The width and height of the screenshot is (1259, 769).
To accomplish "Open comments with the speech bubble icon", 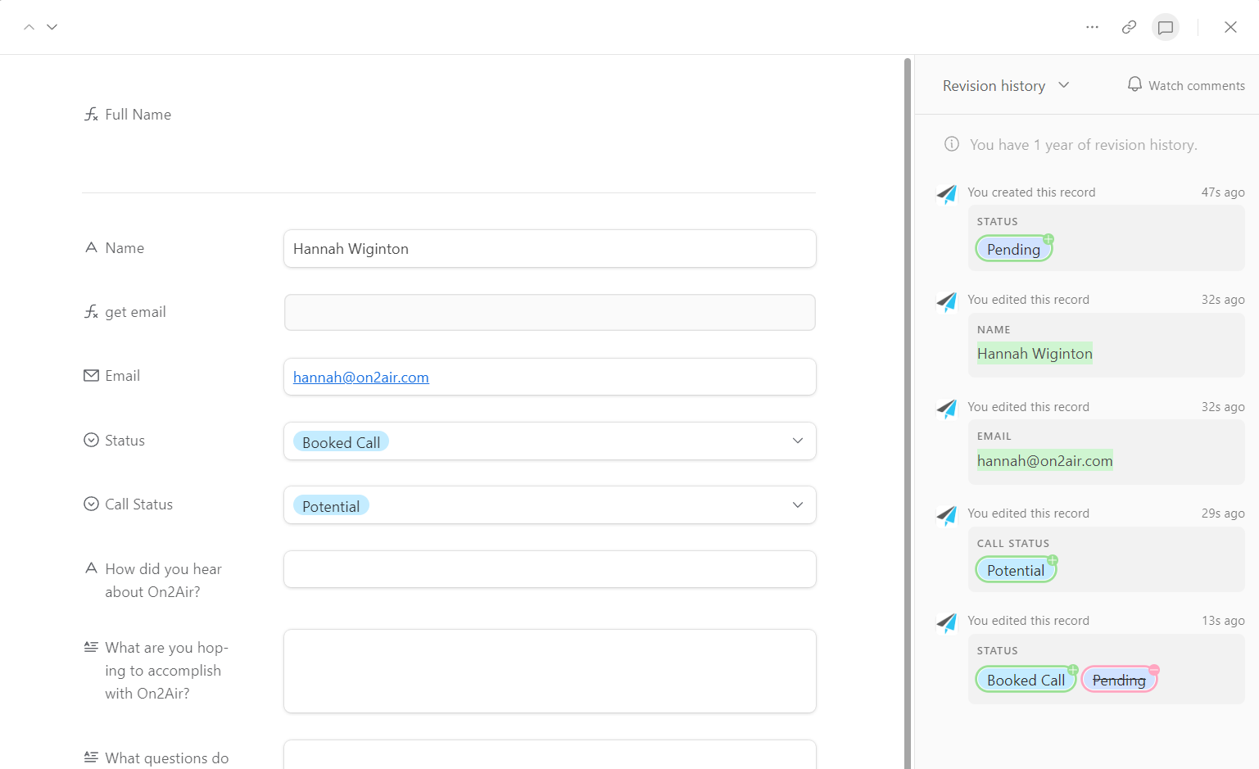I will (1165, 26).
